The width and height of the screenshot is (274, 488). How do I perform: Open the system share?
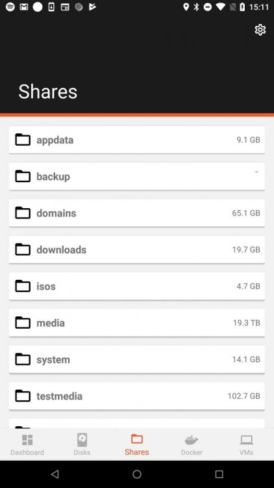coord(137,359)
